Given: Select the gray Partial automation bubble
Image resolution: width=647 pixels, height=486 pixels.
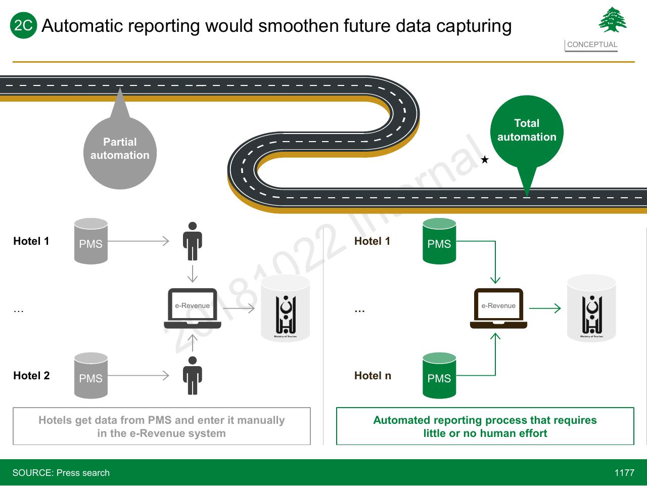Looking at the screenshot, I should point(120,148).
